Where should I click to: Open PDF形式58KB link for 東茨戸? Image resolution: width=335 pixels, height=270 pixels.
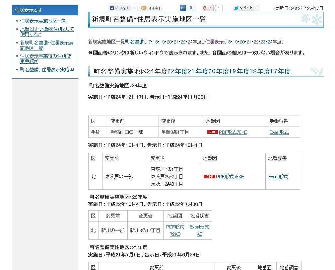pos(230,177)
